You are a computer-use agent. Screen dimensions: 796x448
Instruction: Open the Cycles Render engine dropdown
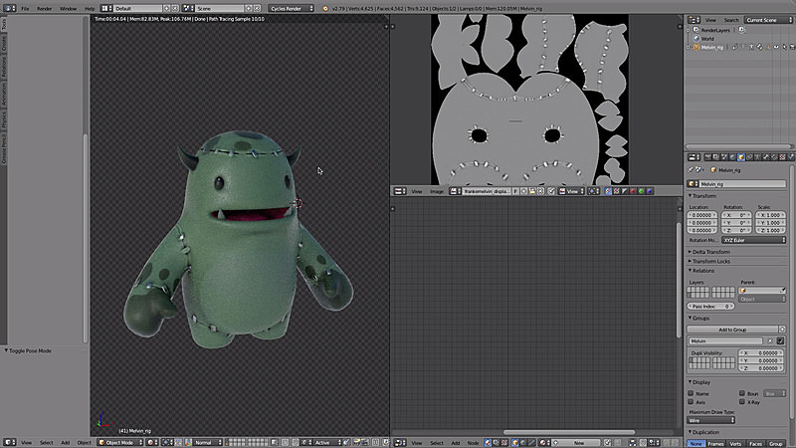point(292,8)
